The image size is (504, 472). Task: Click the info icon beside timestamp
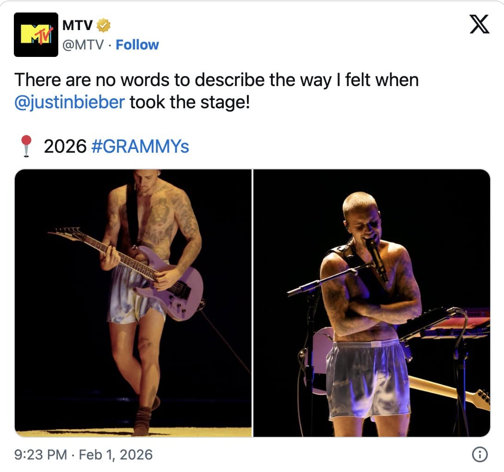click(479, 455)
